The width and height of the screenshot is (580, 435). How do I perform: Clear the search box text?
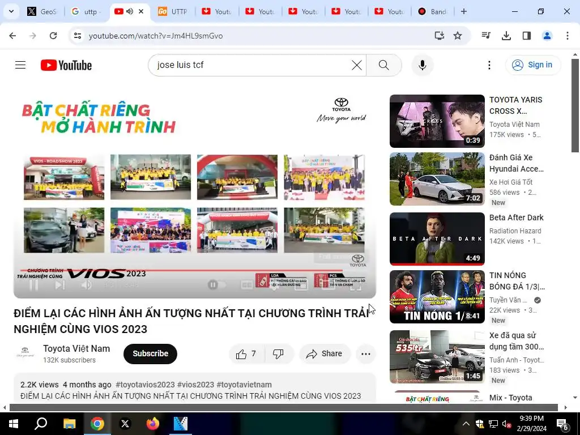(x=357, y=65)
